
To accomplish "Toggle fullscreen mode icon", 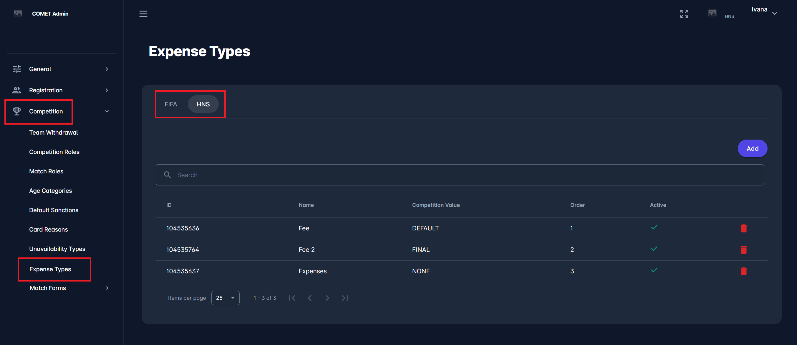I will tap(684, 14).
